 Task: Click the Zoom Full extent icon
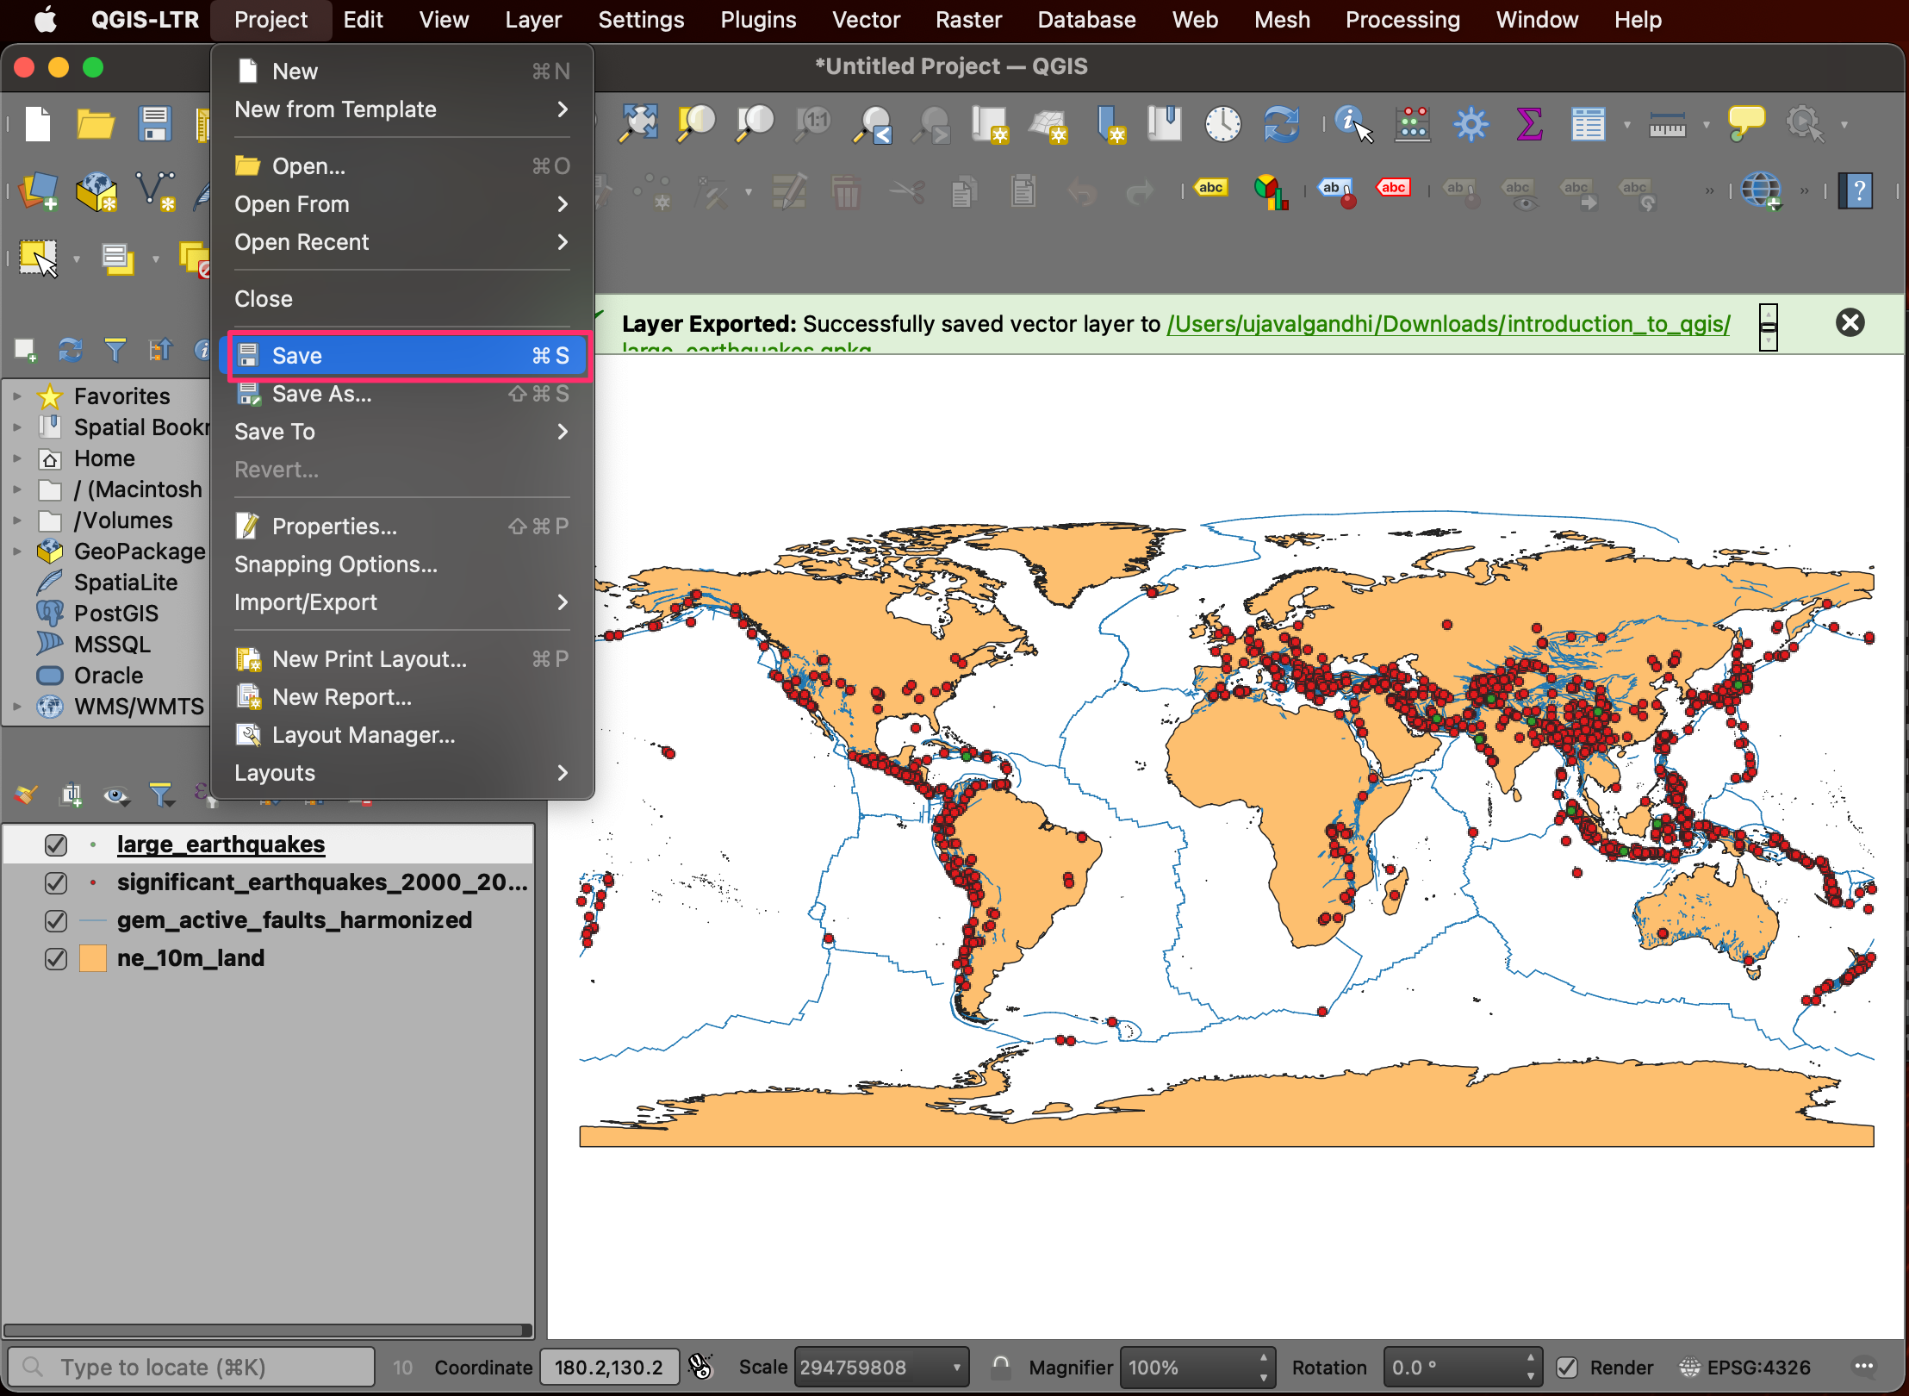pos(638,124)
